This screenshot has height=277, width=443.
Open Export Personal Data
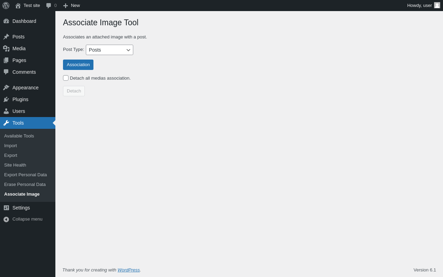point(28,175)
